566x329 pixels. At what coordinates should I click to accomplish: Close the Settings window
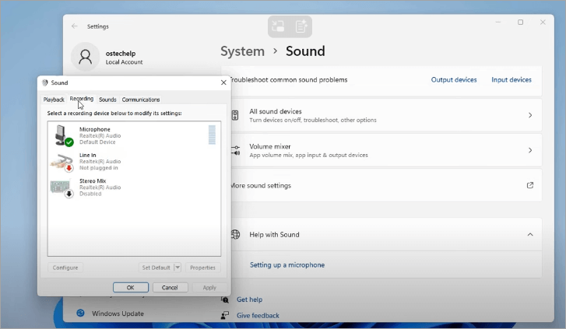pyautogui.click(x=543, y=23)
